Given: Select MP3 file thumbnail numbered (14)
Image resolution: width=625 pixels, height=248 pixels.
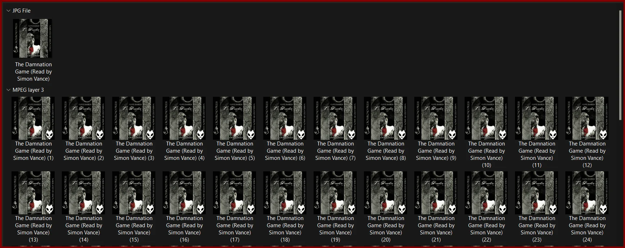Looking at the screenshot, I should pyautogui.click(x=83, y=193).
